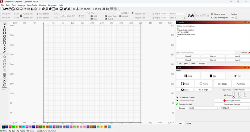The height and width of the screenshot is (132, 250).
Task: Click the Preview monitor icon
Action: click(61, 9)
